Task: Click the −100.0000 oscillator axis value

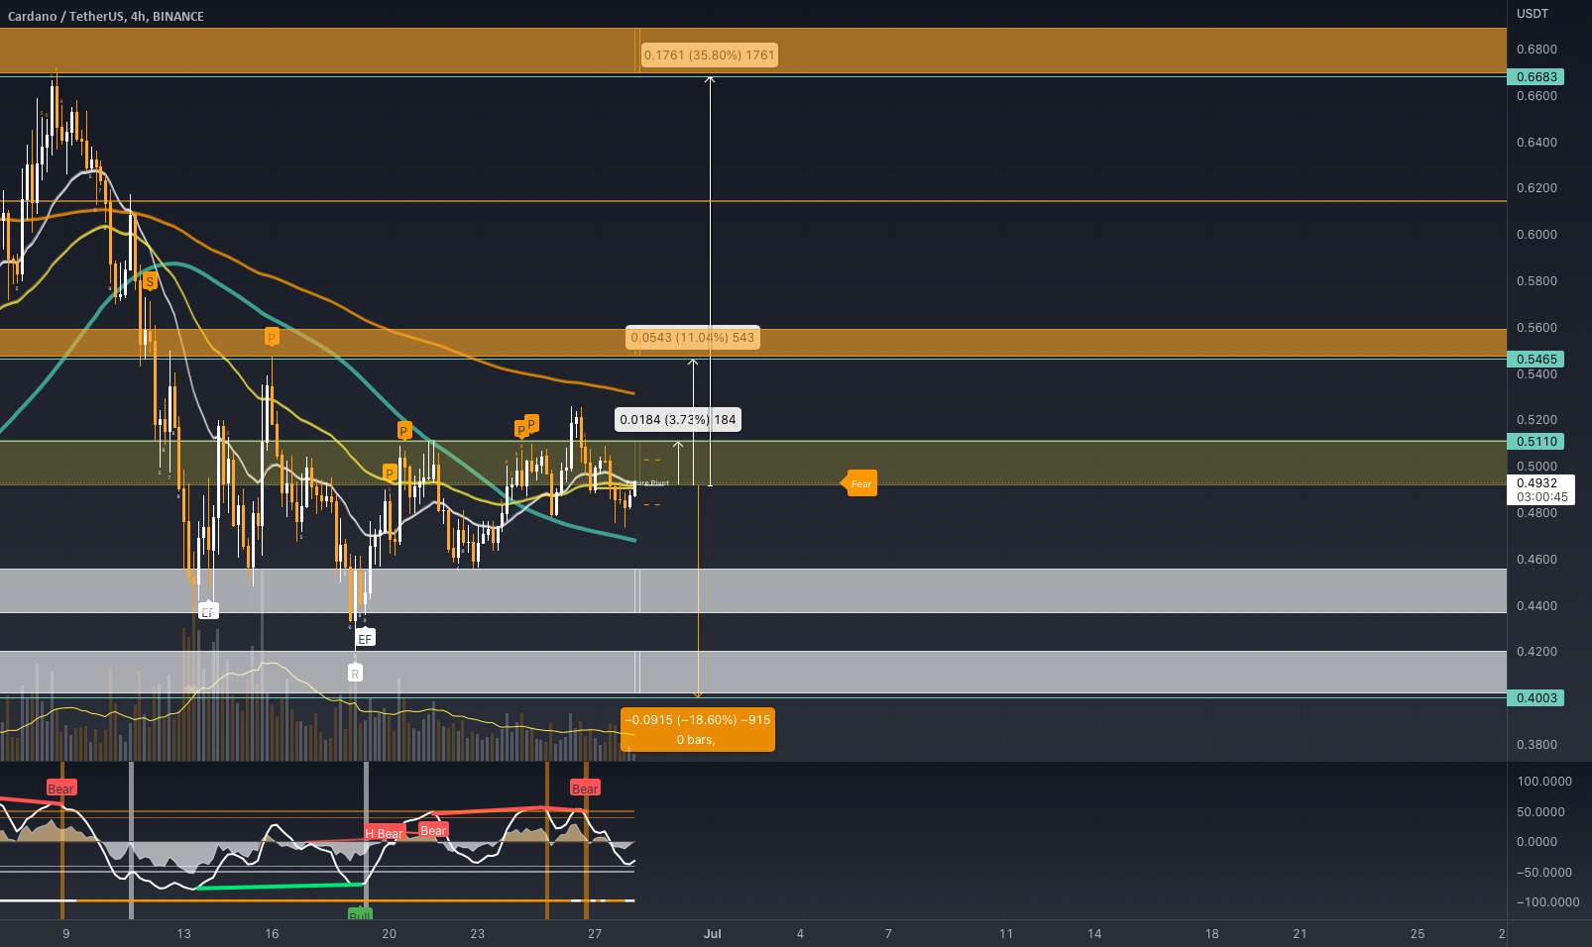Action: (x=1547, y=901)
